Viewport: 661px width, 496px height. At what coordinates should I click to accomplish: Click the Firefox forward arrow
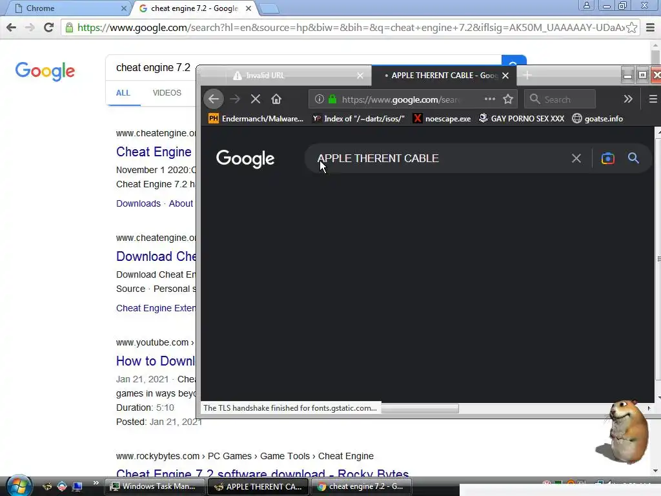[x=235, y=99]
